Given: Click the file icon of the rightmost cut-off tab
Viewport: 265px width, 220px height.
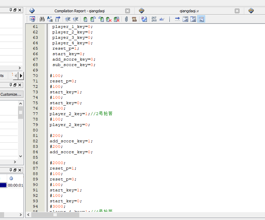Looking at the screenshot, I should (251, 11).
